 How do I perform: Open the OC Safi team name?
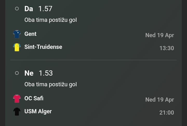tap(34, 98)
